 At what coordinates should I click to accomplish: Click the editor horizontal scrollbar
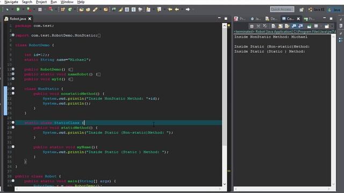[x=118, y=189]
